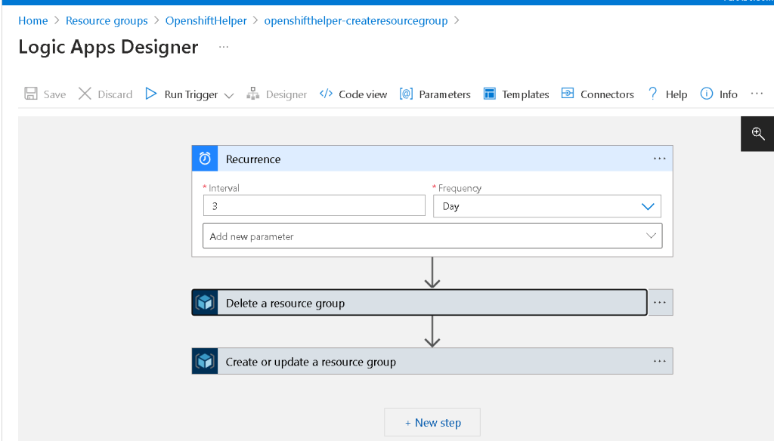The height and width of the screenshot is (441, 774).
Task: Click the New step button
Action: [x=432, y=422]
